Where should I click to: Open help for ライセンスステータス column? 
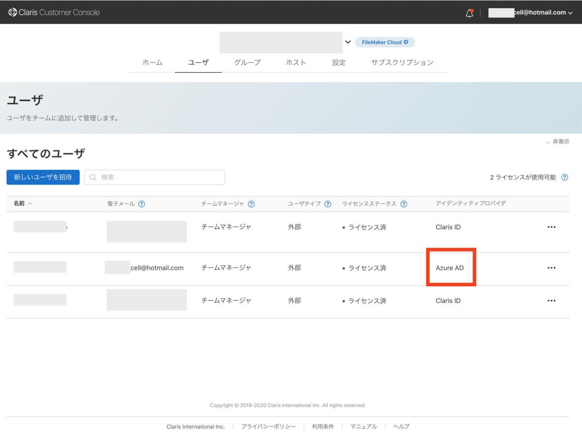click(x=404, y=204)
